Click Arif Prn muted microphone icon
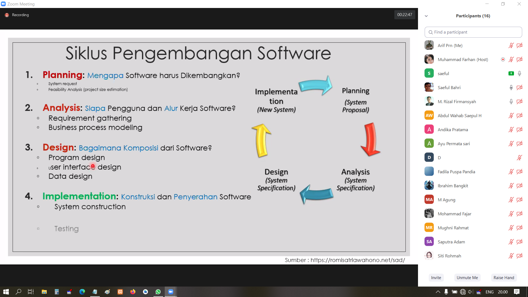The height and width of the screenshot is (297, 528). (x=511, y=45)
